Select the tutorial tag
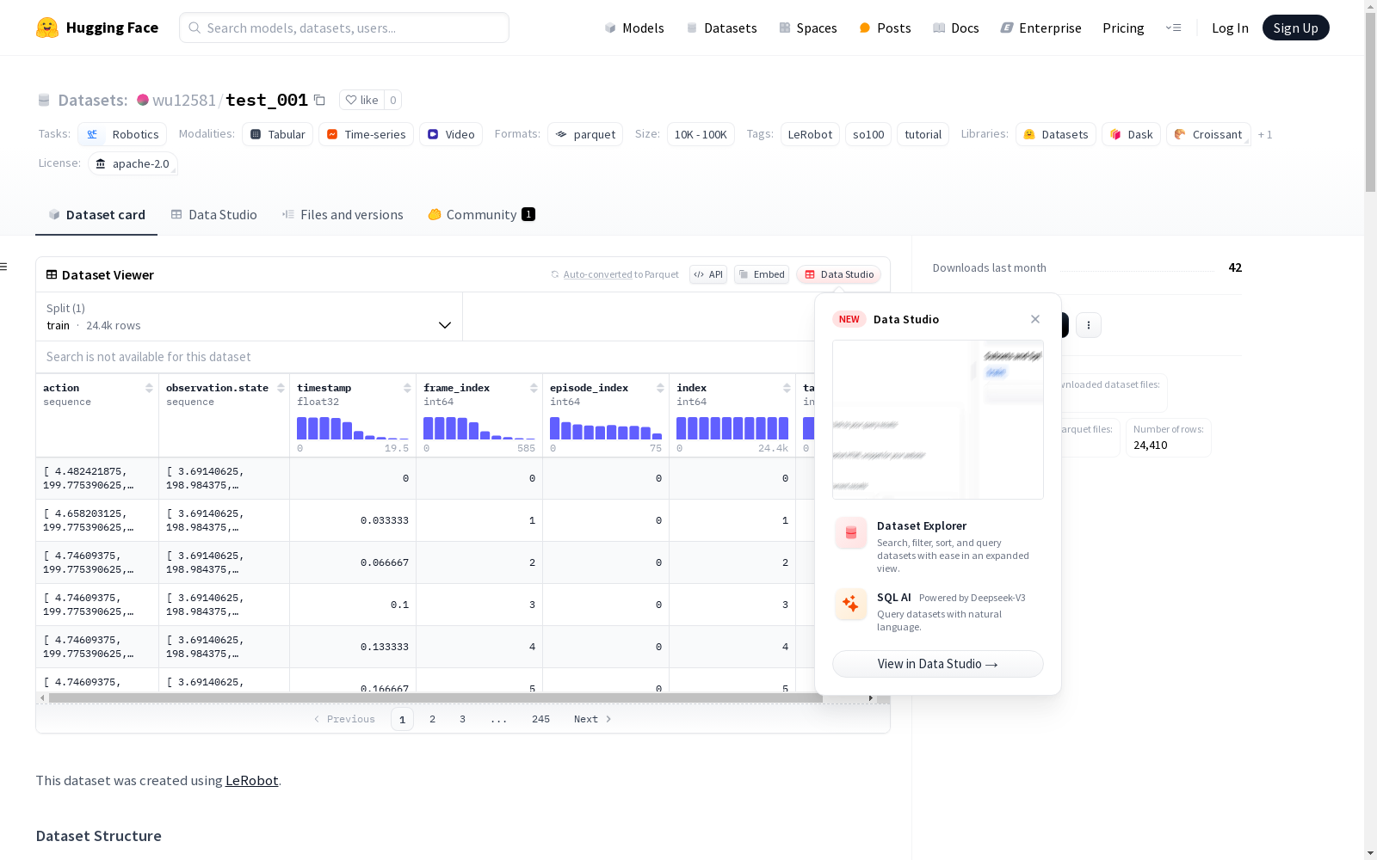The width and height of the screenshot is (1377, 860). (923, 134)
